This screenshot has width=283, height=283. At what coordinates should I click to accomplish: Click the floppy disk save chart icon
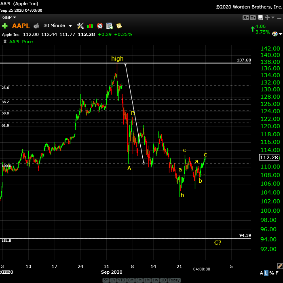pyautogui.click(x=260, y=17)
